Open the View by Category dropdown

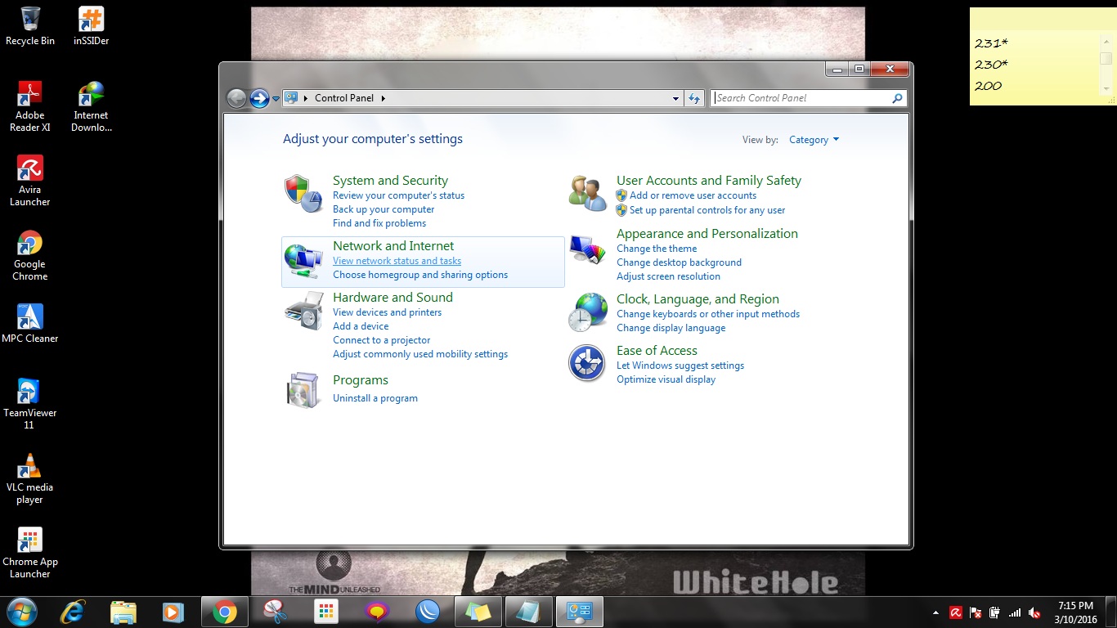(x=814, y=140)
